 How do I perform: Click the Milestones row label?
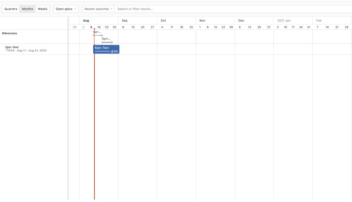click(10, 33)
